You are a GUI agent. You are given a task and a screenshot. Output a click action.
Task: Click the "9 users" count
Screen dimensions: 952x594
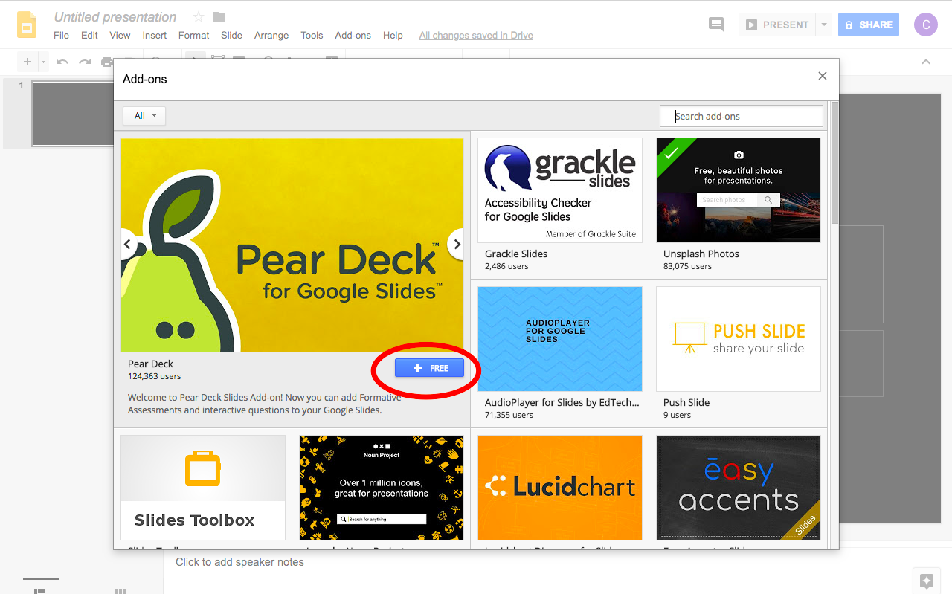point(677,415)
